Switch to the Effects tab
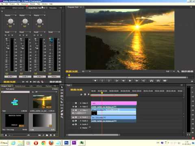 tap(39, 86)
